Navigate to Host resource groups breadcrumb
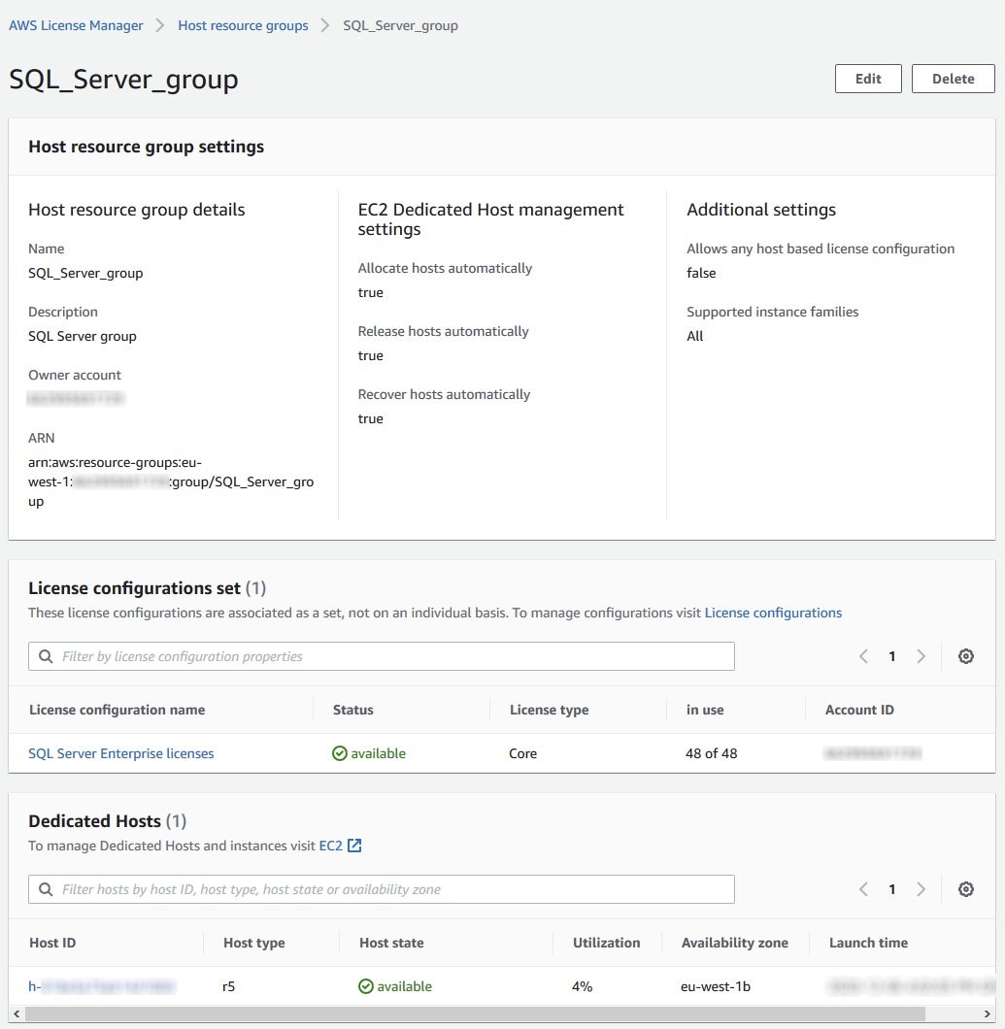The width and height of the screenshot is (1005, 1029). [x=243, y=25]
